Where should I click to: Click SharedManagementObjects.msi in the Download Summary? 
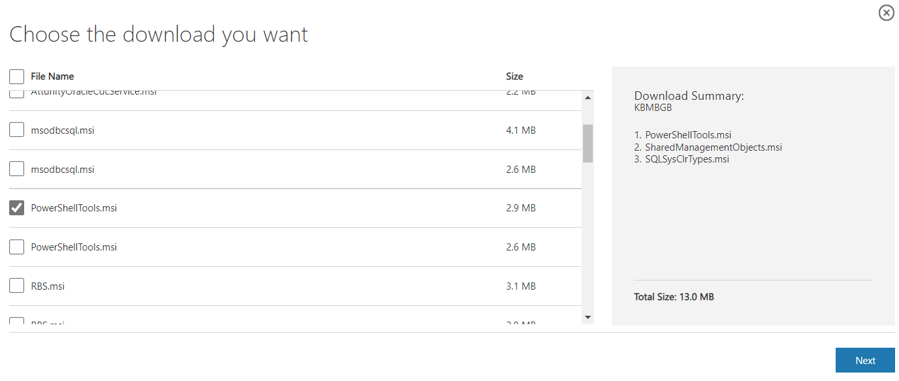click(x=713, y=147)
